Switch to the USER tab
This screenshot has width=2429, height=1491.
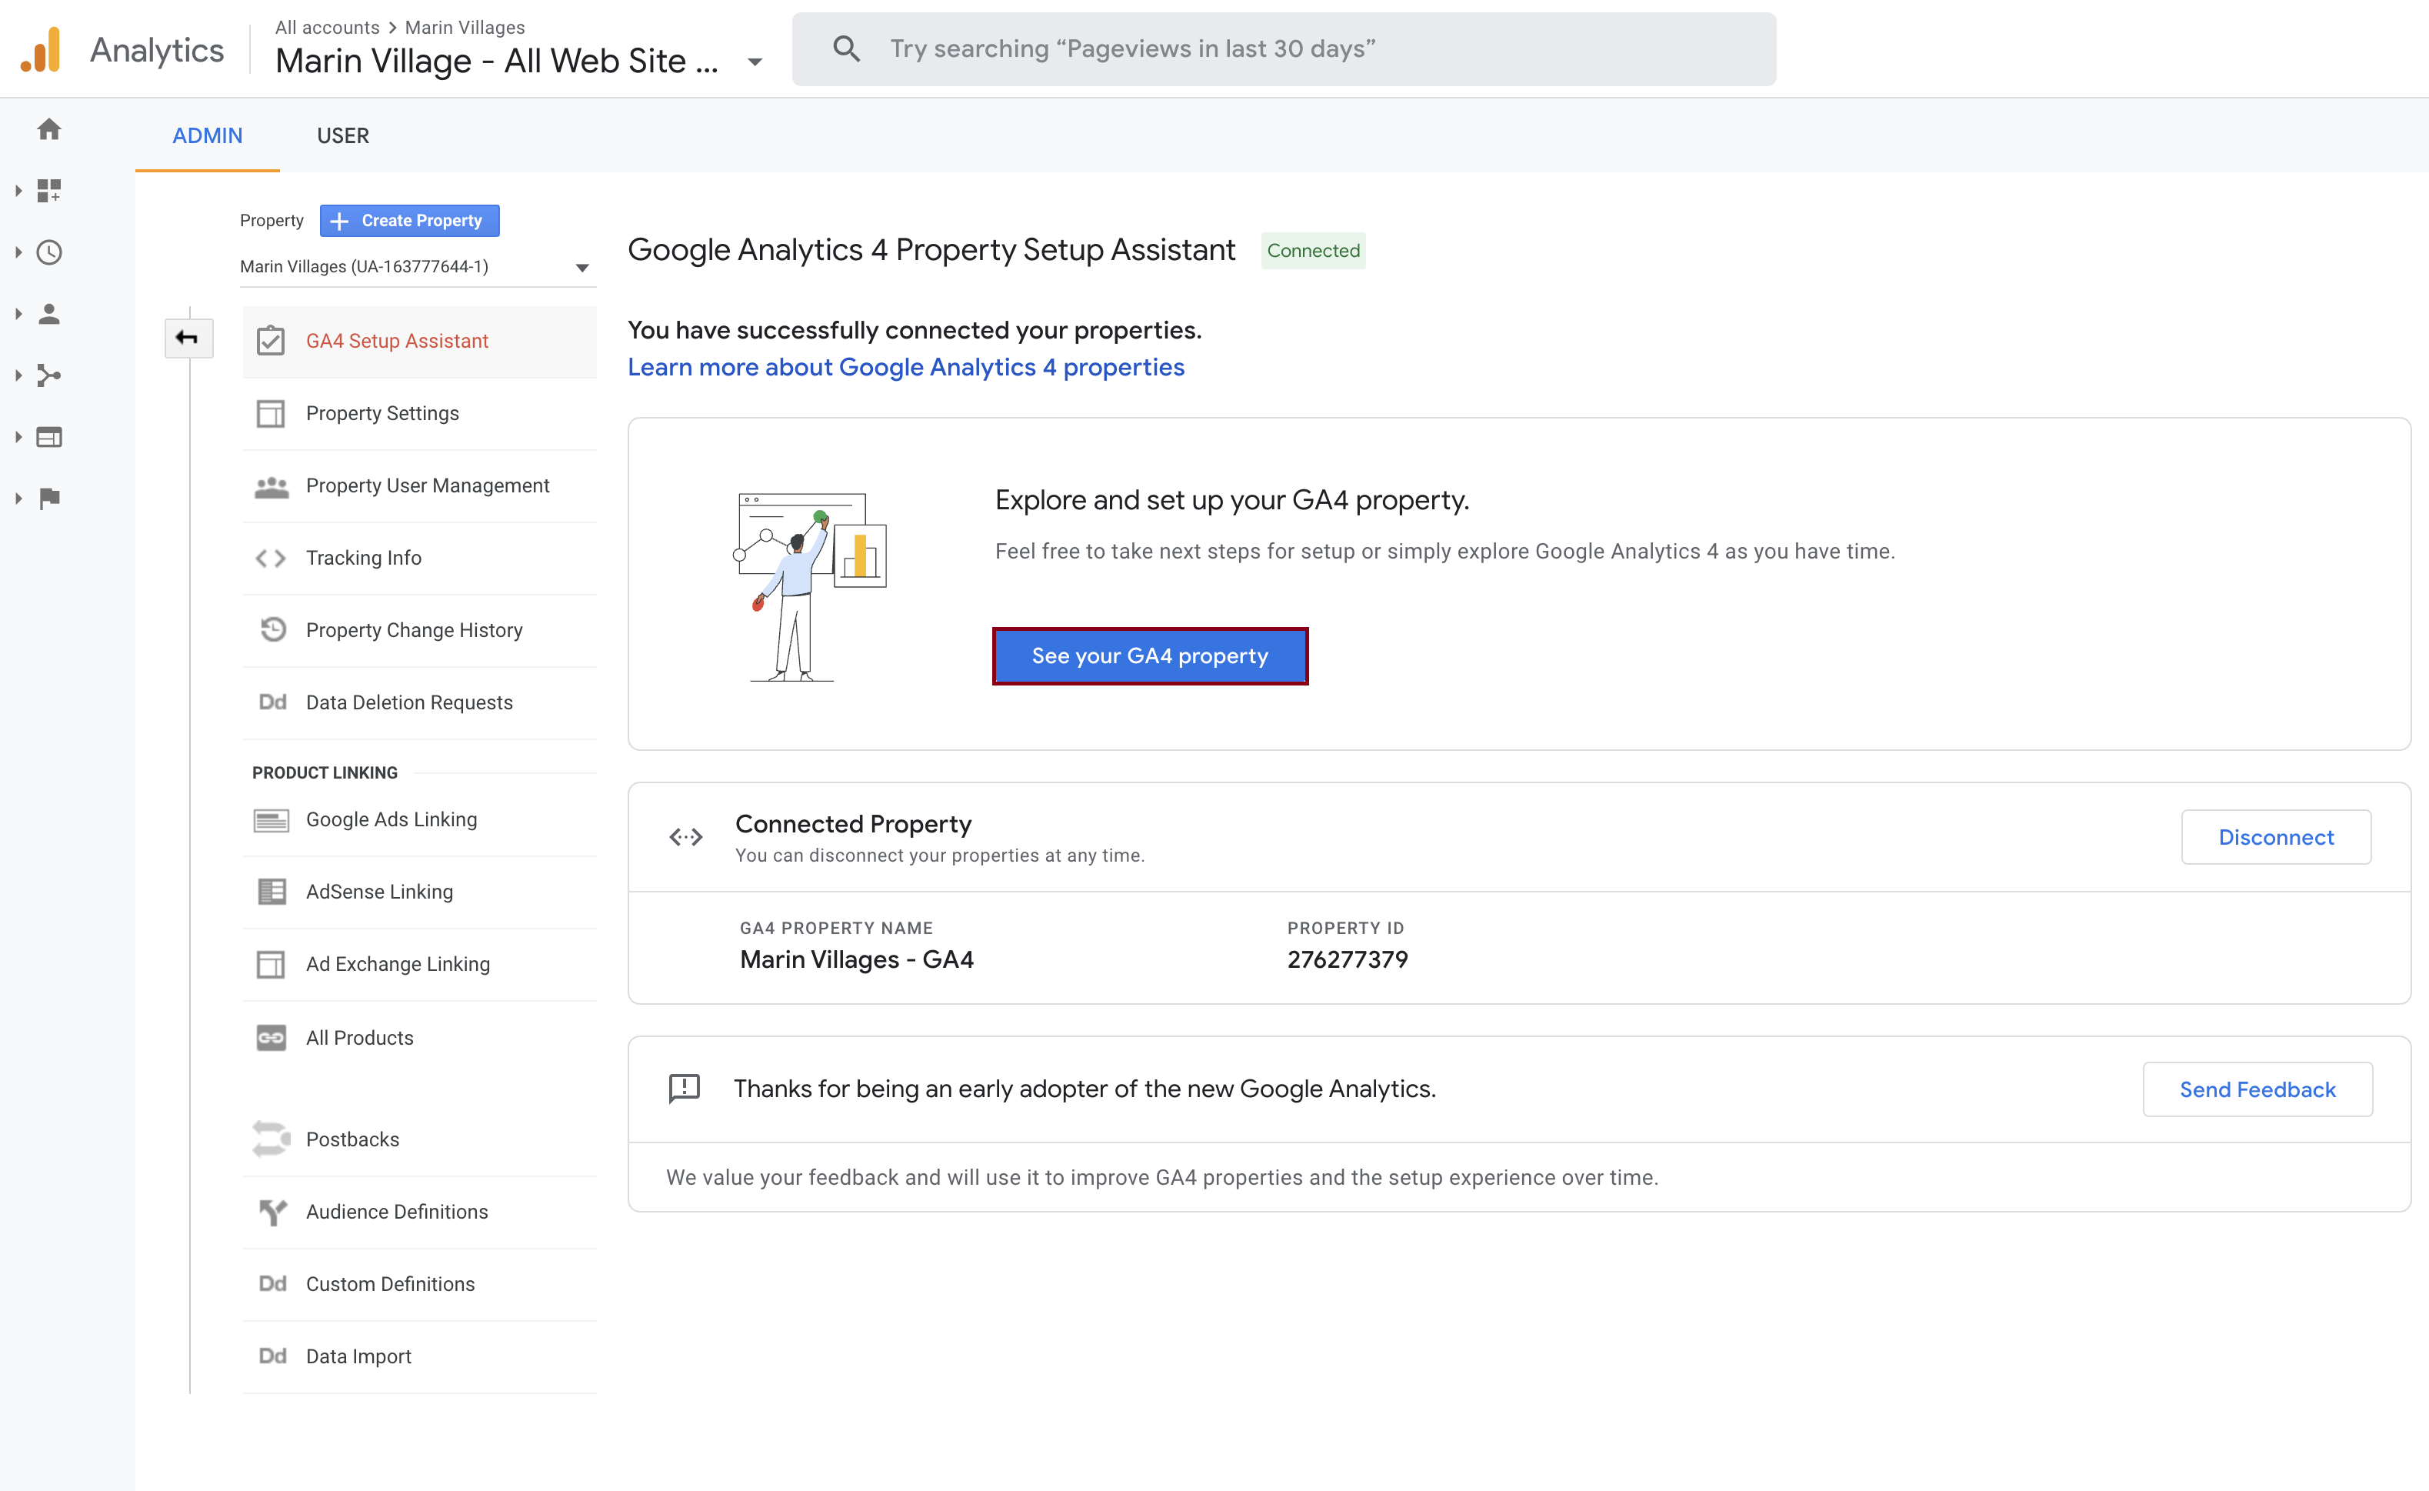pyautogui.click(x=343, y=135)
